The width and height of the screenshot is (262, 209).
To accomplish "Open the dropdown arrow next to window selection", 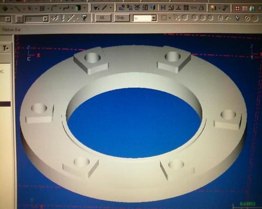I will (170, 18).
